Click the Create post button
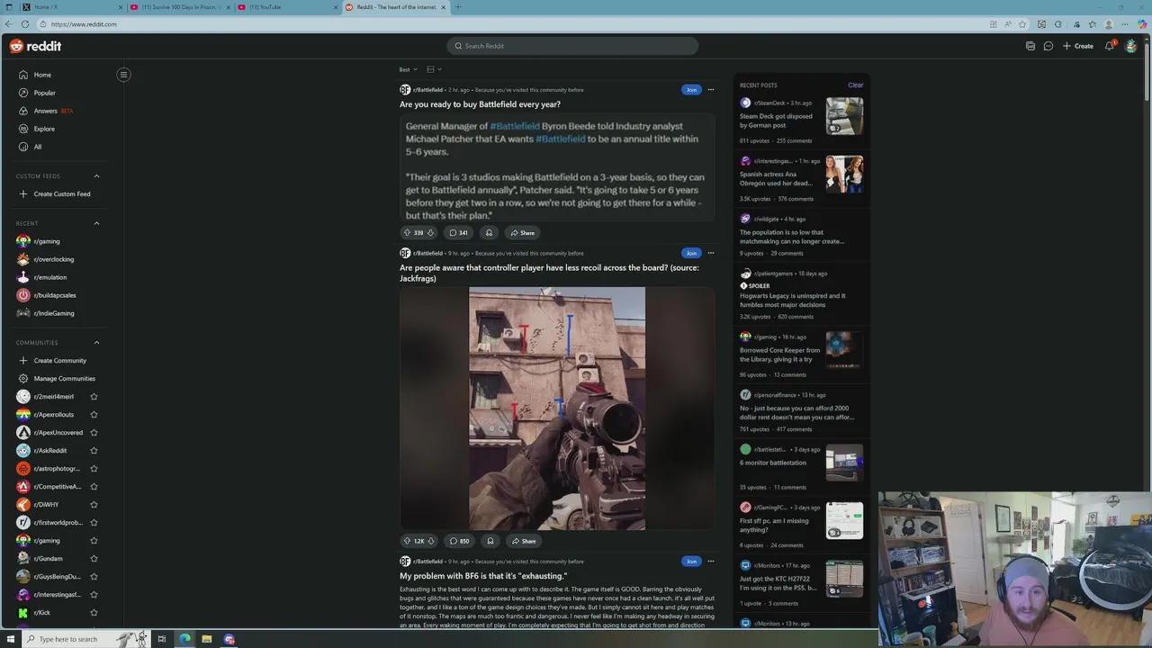This screenshot has width=1152, height=648. (x=1078, y=46)
